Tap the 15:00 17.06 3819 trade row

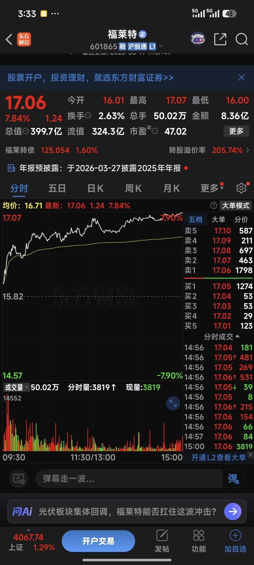pyautogui.click(x=219, y=447)
